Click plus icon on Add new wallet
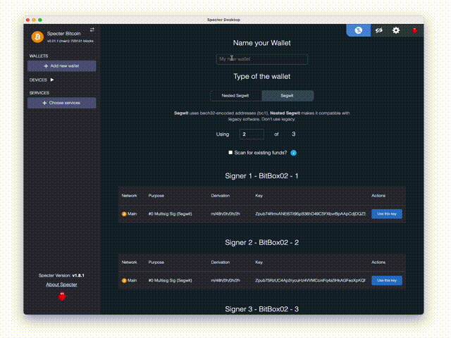Viewport: 451px width, 338px height. pyautogui.click(x=46, y=65)
